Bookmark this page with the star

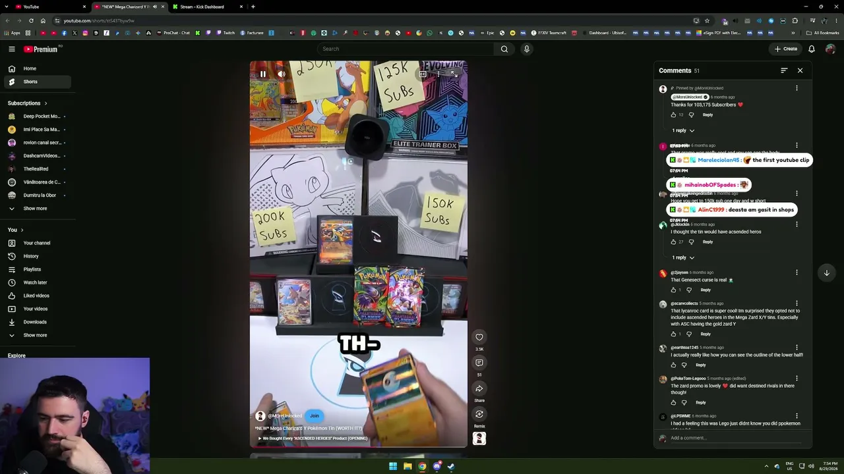[707, 20]
